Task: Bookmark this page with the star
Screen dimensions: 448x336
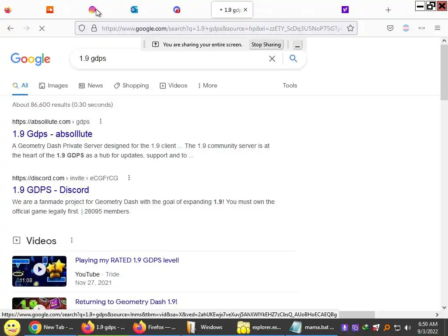Action: click(350, 28)
